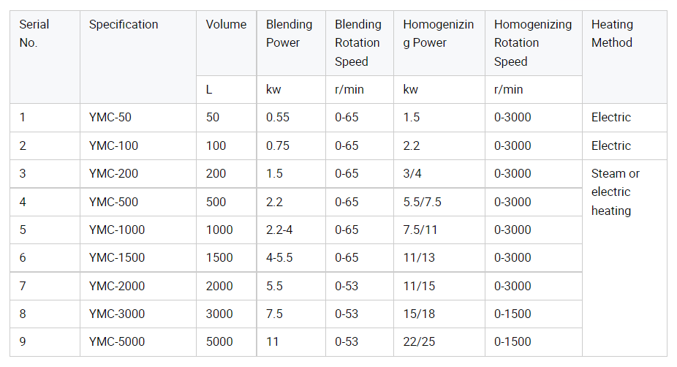This screenshot has height=367, width=677.
Task: Select the Heating Method header
Action: point(624,57)
